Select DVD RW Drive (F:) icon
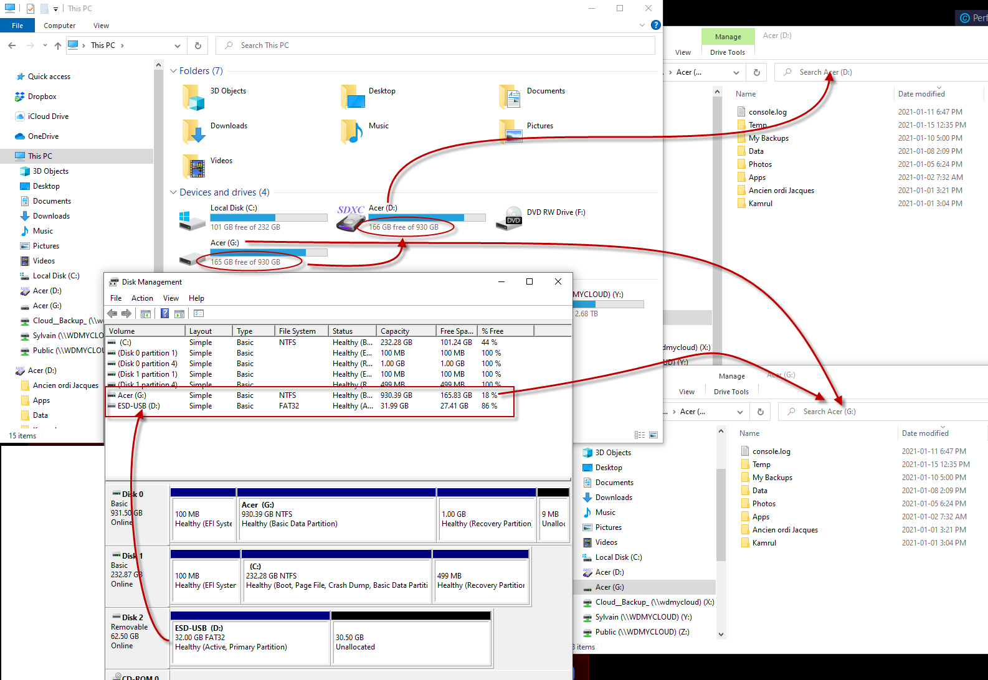 tap(510, 219)
